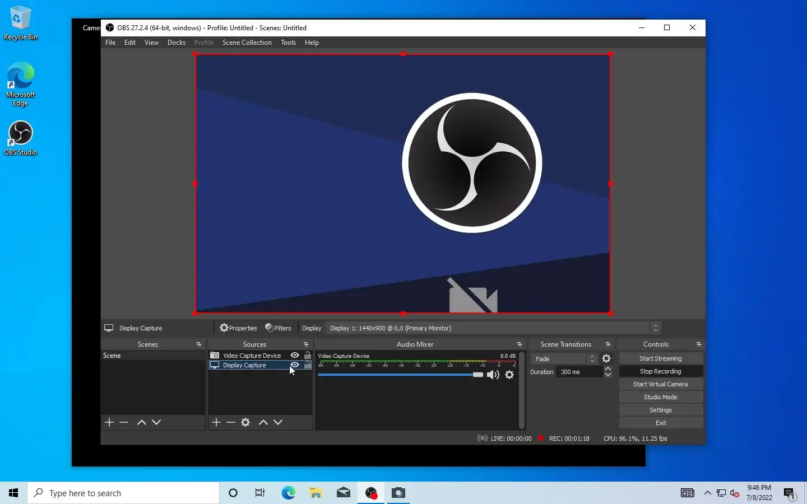This screenshot has width=807, height=504.
Task: Open Edge browser from the taskbar
Action: tap(288, 493)
